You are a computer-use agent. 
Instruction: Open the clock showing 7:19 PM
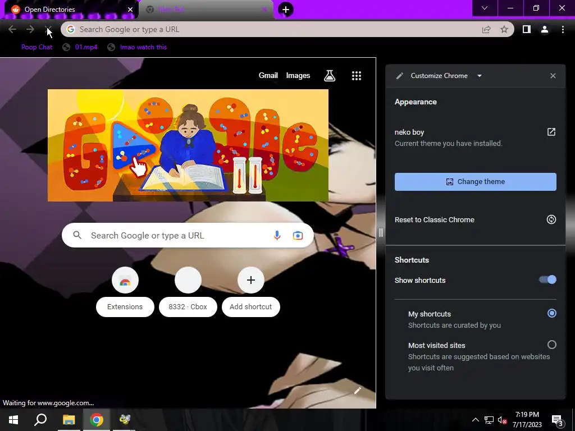[527, 420]
